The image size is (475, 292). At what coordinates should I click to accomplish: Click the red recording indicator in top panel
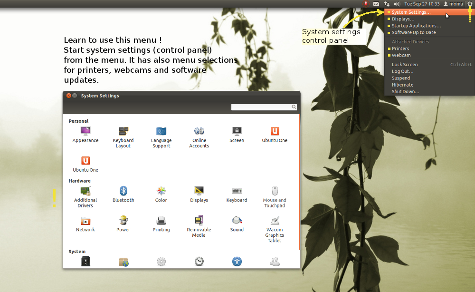pyautogui.click(x=366, y=4)
